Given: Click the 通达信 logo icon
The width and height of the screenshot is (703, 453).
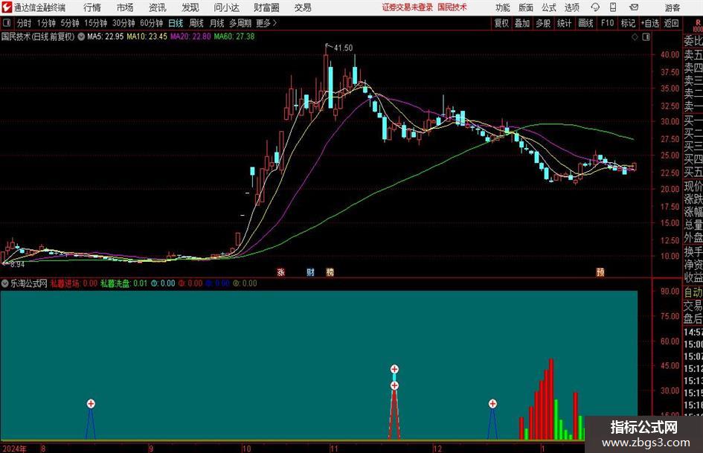Looking at the screenshot, I should pyautogui.click(x=7, y=7).
